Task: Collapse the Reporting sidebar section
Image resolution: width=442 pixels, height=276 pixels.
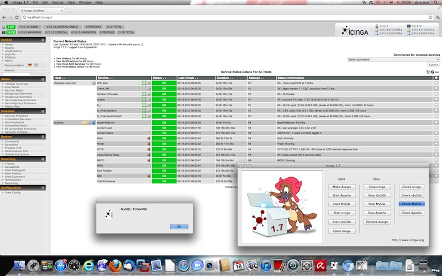Action: point(43,159)
